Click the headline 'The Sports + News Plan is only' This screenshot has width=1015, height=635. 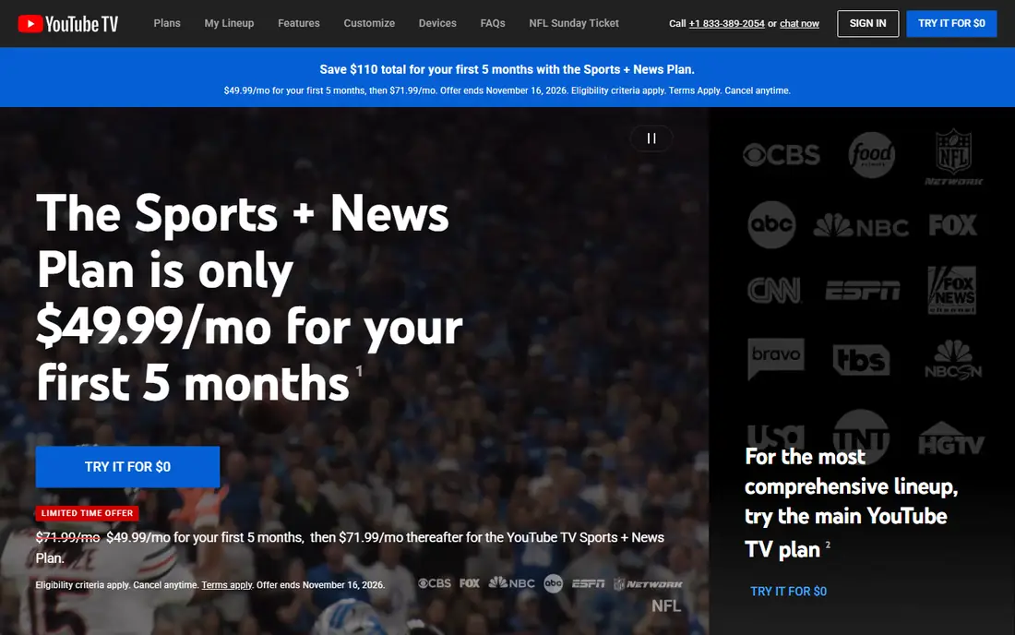pos(242,241)
